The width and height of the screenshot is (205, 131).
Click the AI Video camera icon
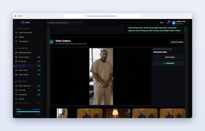pyautogui.click(x=16, y=66)
